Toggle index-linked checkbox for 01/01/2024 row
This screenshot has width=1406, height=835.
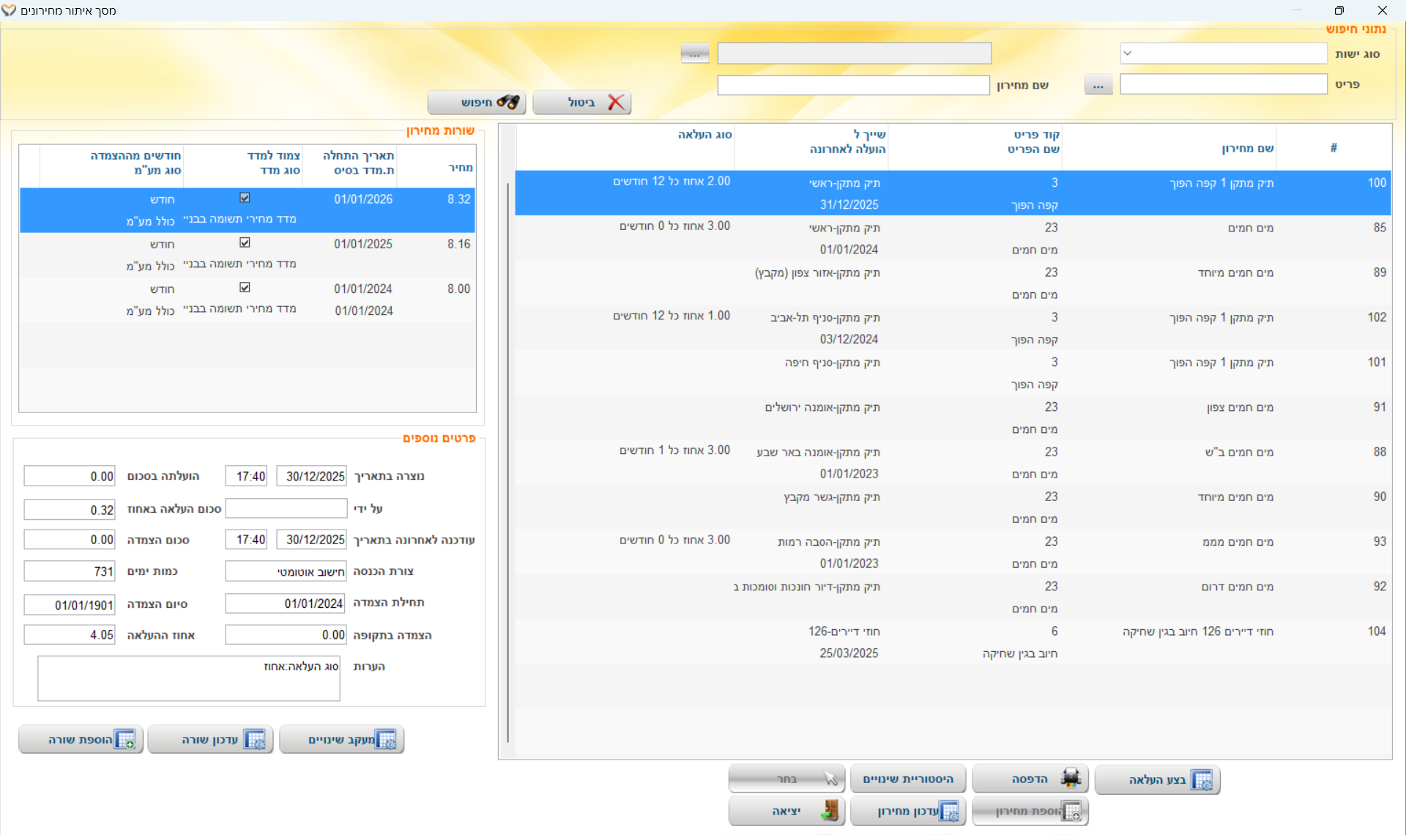(245, 287)
